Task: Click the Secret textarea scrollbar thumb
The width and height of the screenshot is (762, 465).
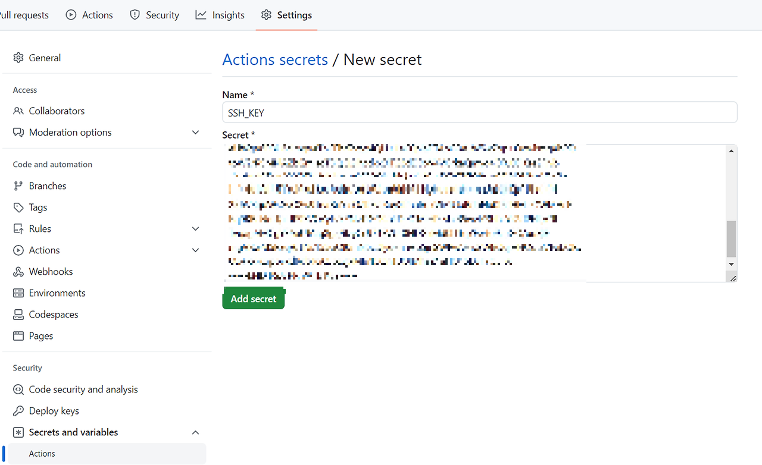Action: pyautogui.click(x=732, y=238)
